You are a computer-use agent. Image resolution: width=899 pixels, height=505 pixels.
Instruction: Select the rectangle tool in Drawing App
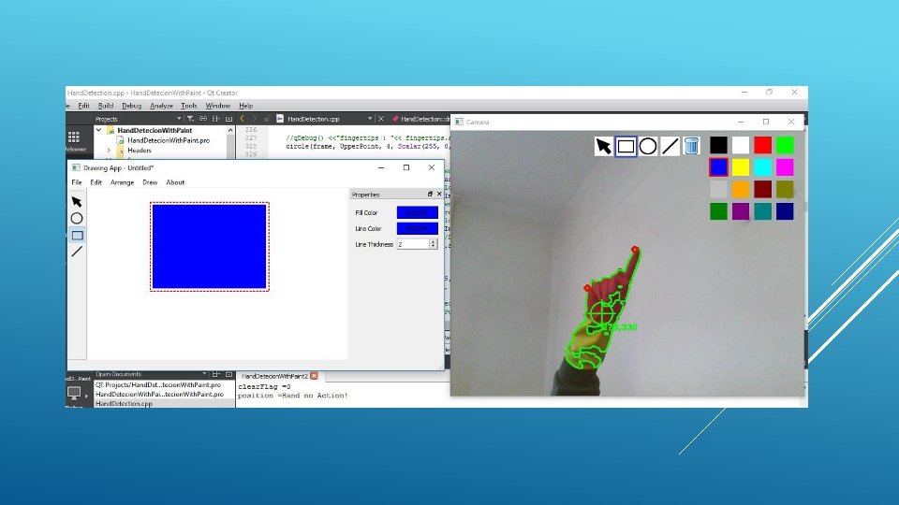click(77, 236)
